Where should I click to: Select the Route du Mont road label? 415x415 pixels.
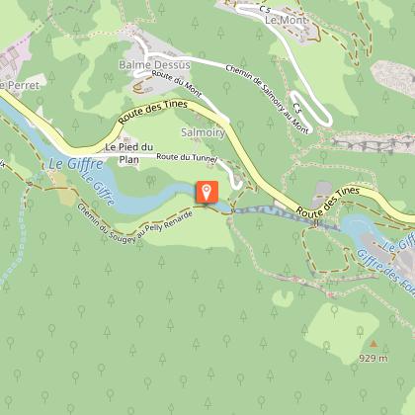click(177, 84)
